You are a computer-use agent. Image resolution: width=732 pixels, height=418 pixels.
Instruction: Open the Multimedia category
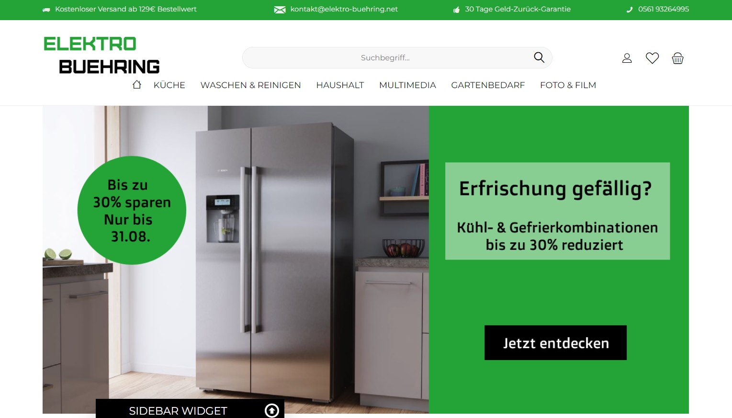tap(407, 85)
